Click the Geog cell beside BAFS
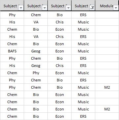119x120 pixels. 36,51
